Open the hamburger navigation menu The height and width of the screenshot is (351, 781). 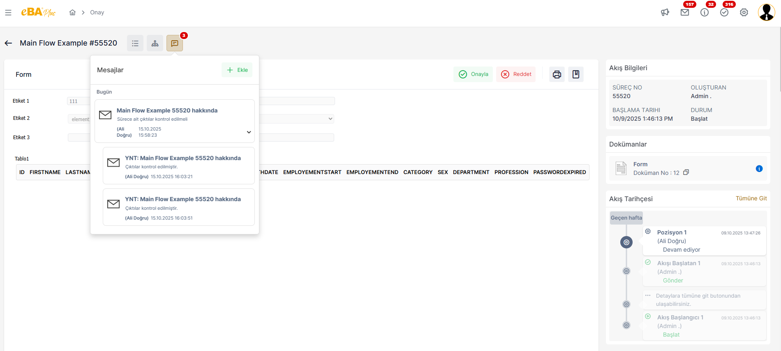coord(8,13)
